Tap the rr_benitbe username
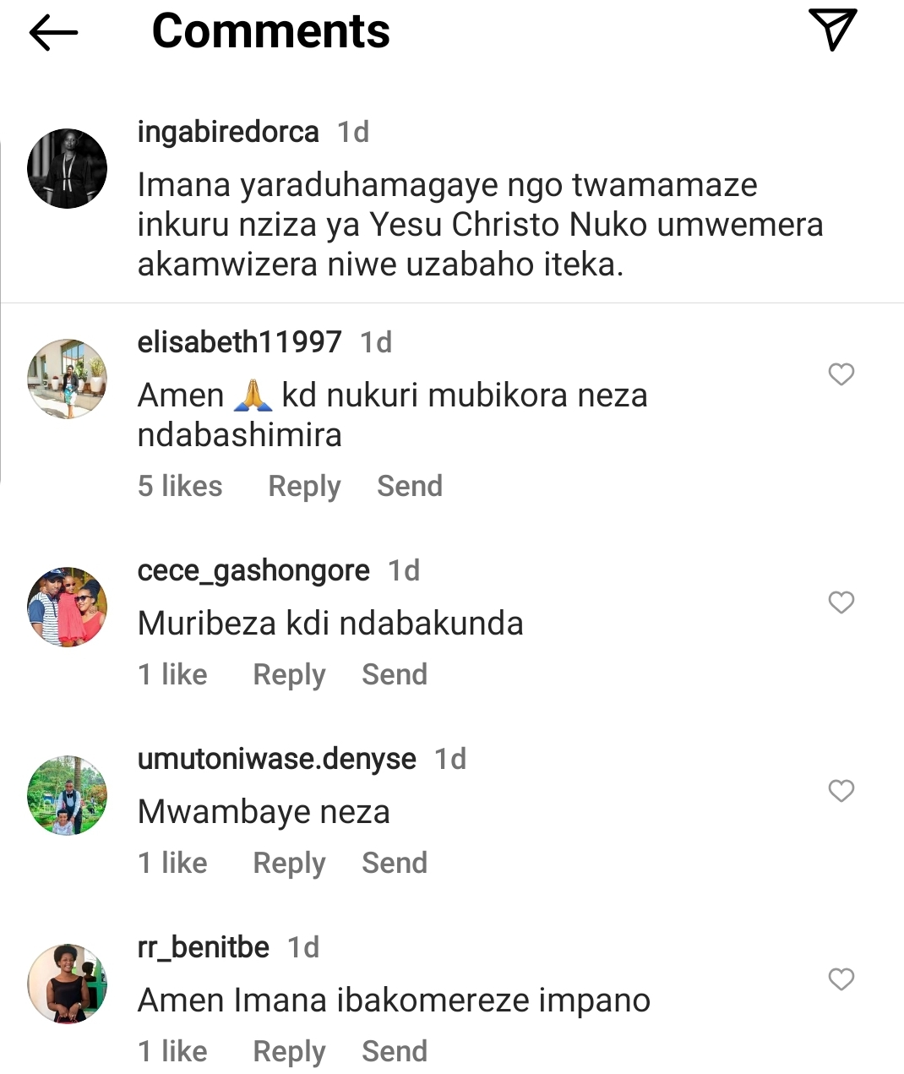This screenshot has height=1074, width=904. pyautogui.click(x=204, y=948)
